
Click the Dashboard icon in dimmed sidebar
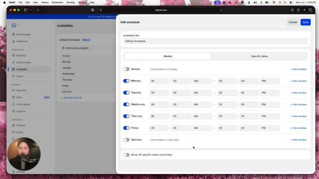[x=13, y=41]
